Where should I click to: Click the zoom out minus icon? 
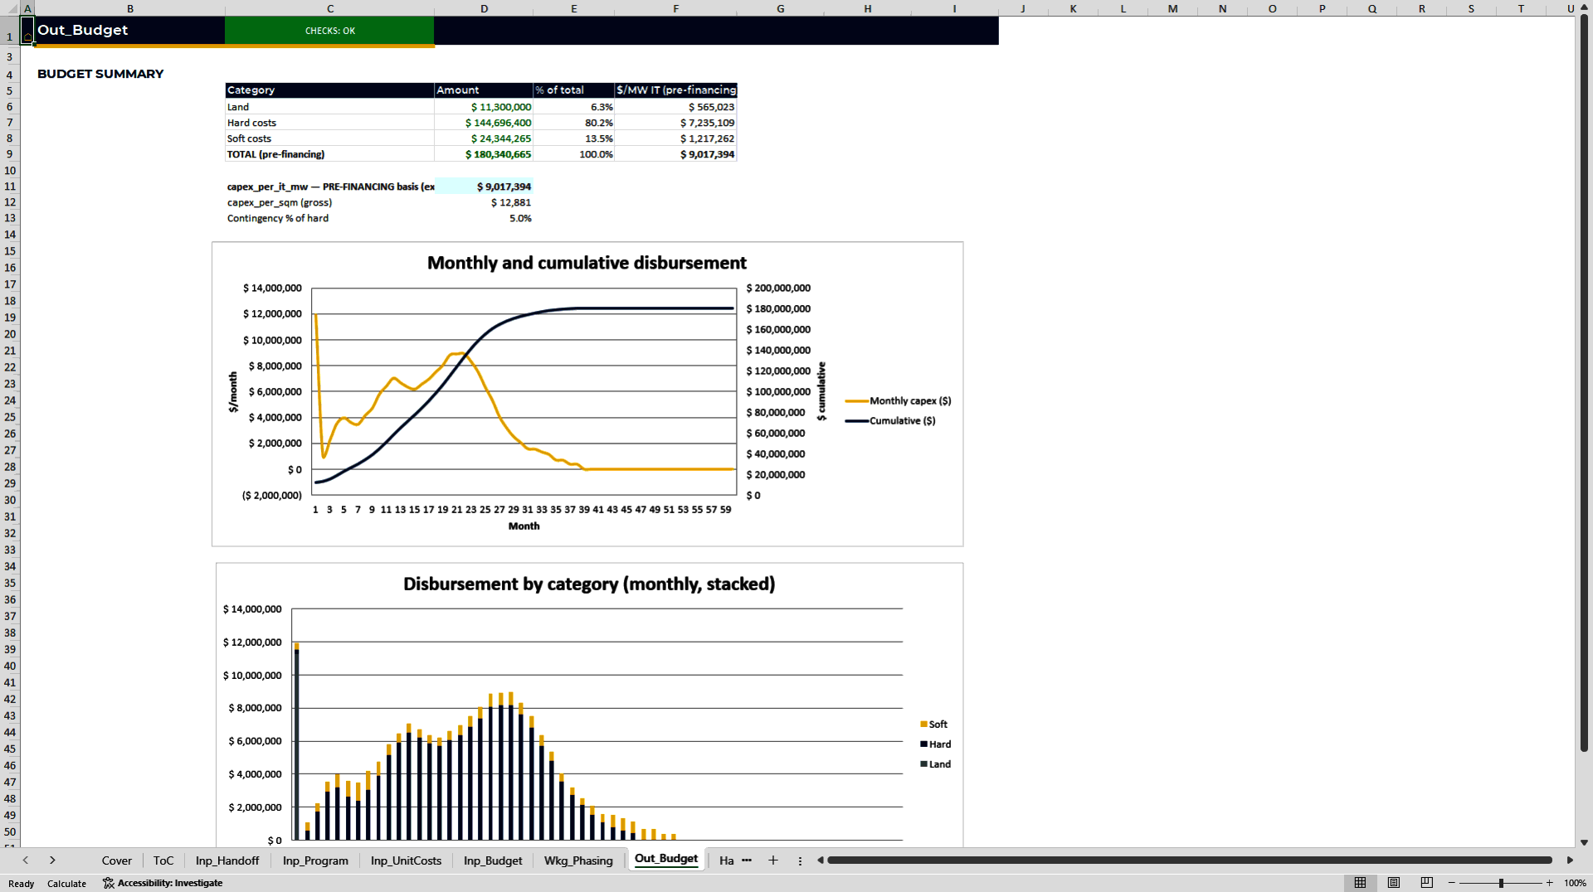[x=1452, y=883]
